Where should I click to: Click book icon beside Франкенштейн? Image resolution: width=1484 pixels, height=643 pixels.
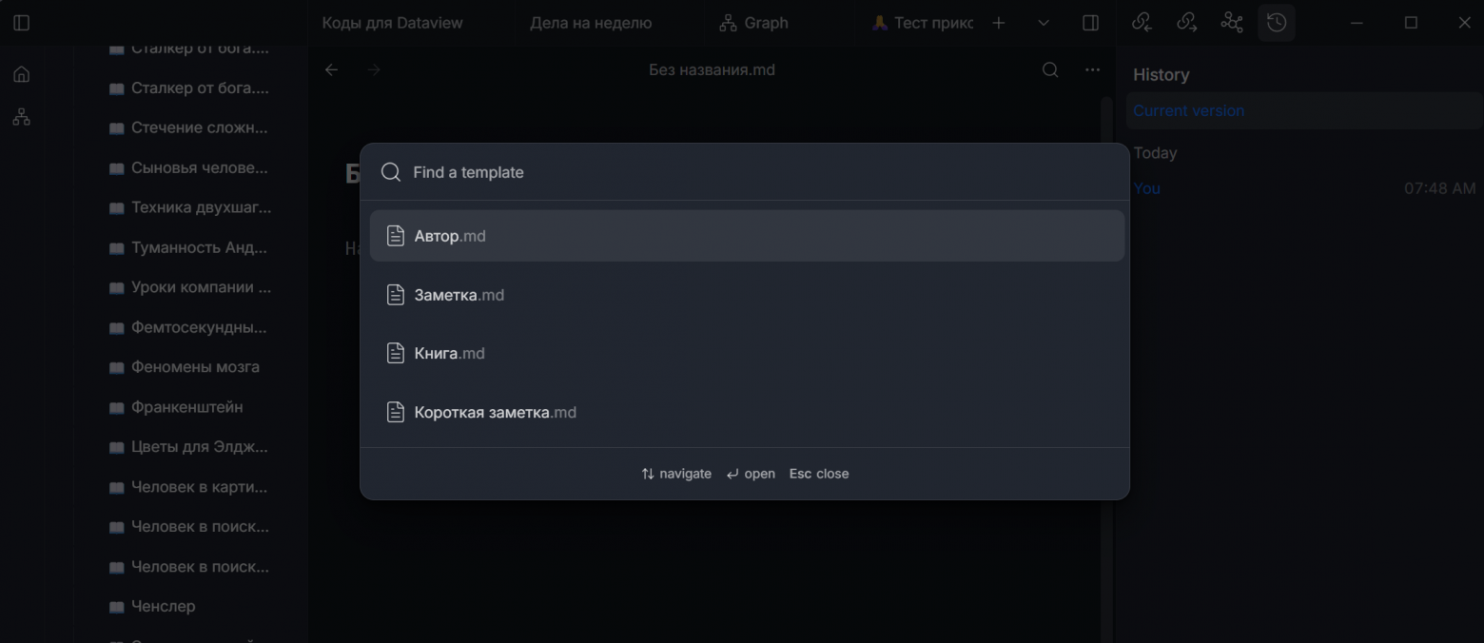tap(117, 408)
